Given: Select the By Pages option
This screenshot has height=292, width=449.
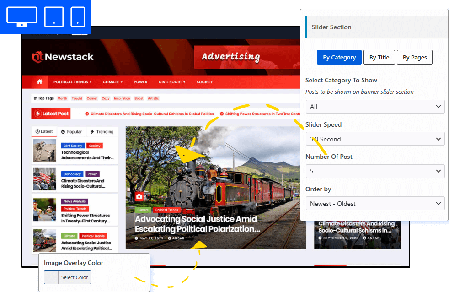Looking at the screenshot, I should click(414, 57).
